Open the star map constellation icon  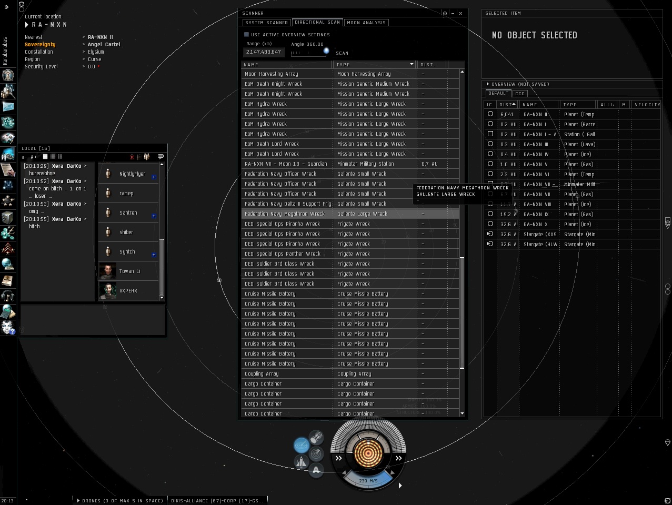click(8, 185)
